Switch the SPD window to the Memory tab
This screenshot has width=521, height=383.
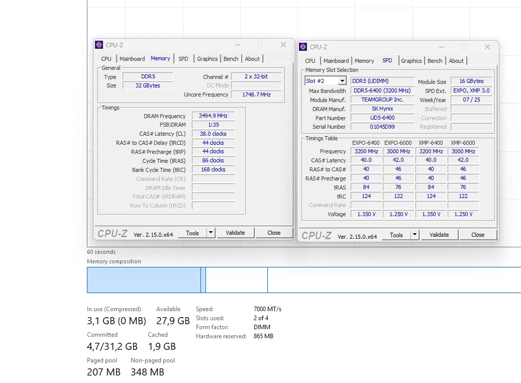364,61
